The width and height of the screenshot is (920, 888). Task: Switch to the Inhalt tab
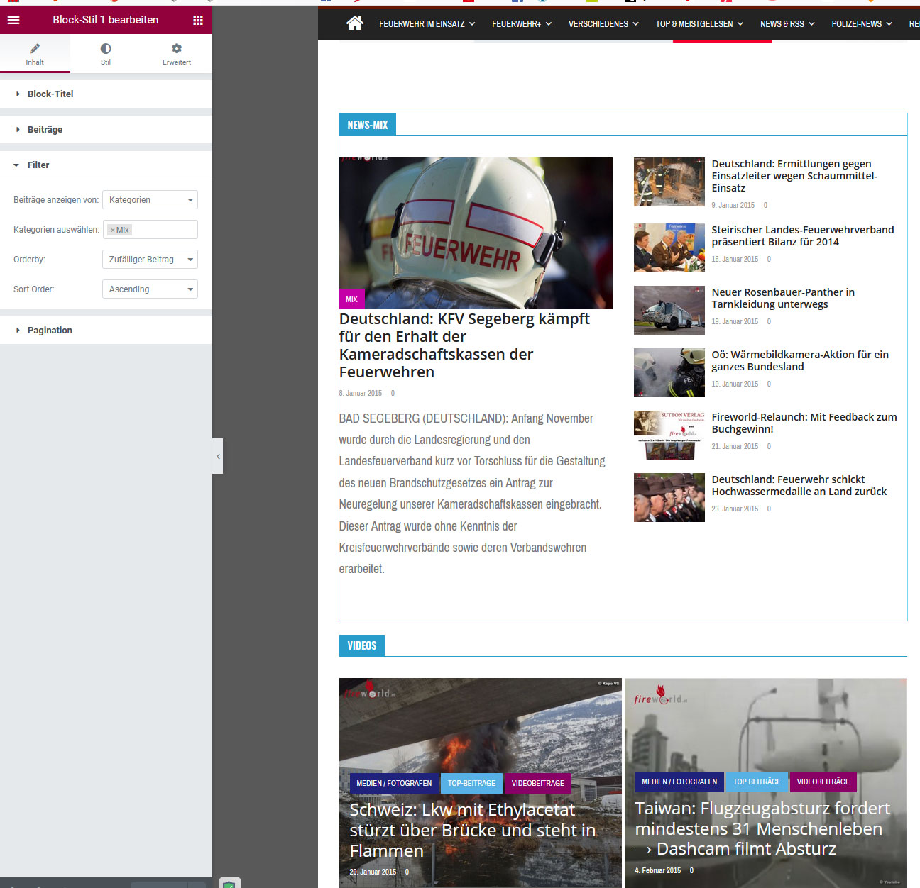click(35, 53)
